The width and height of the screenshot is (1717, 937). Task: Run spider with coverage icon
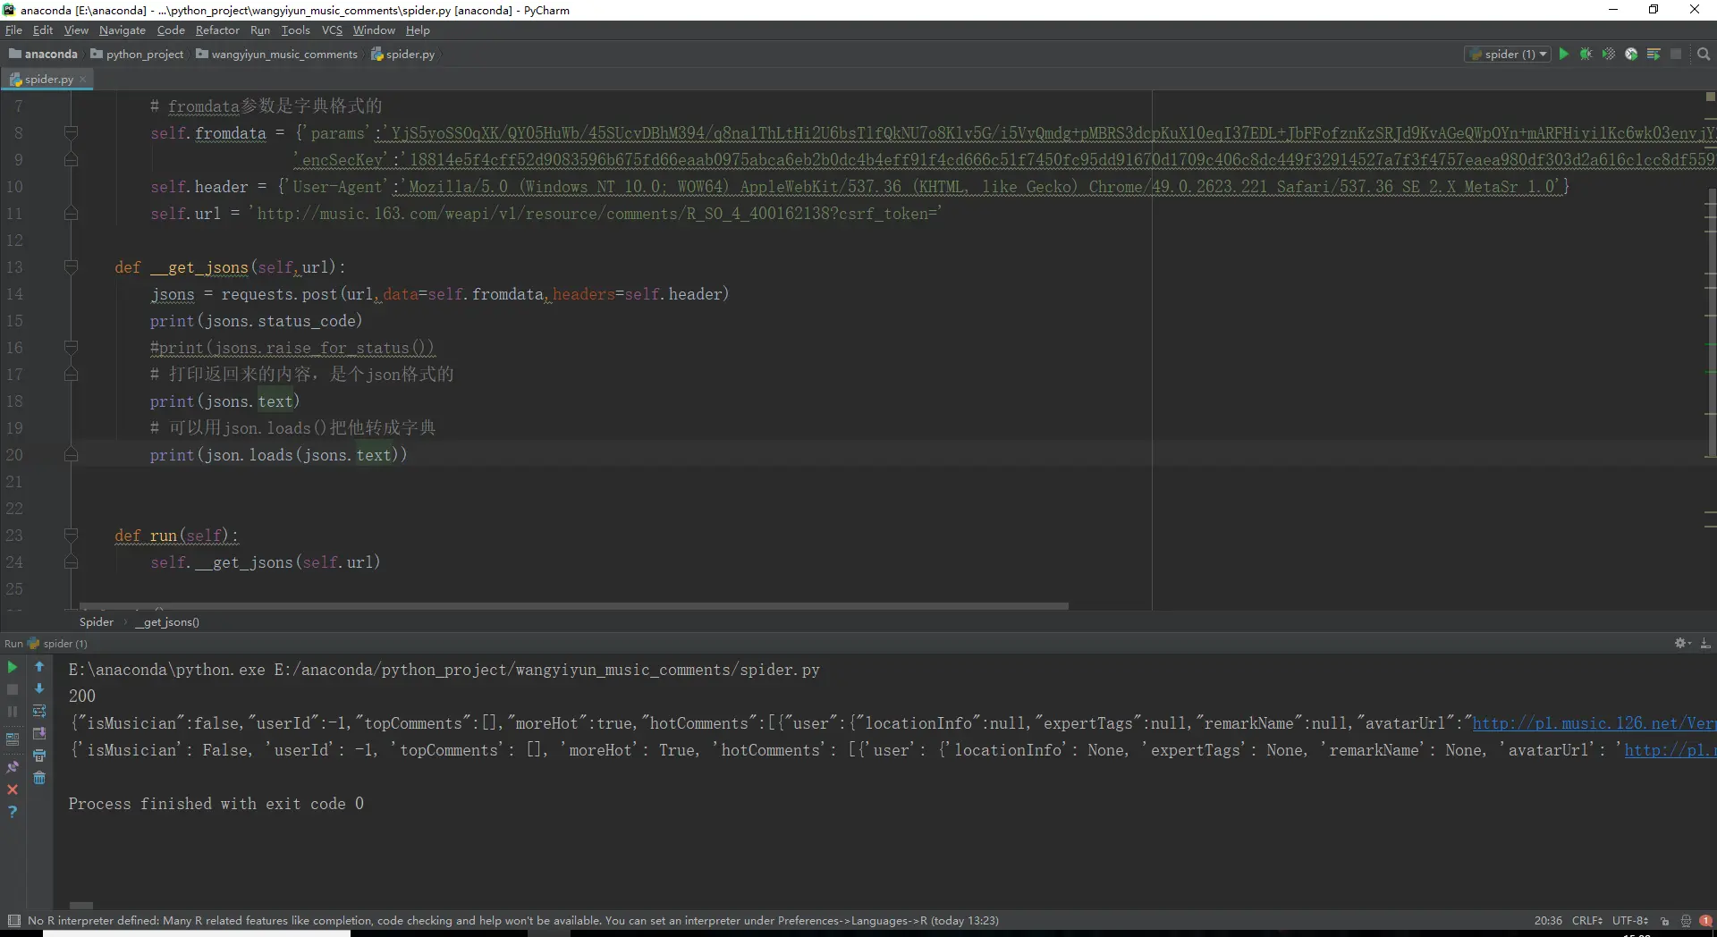pyautogui.click(x=1609, y=54)
